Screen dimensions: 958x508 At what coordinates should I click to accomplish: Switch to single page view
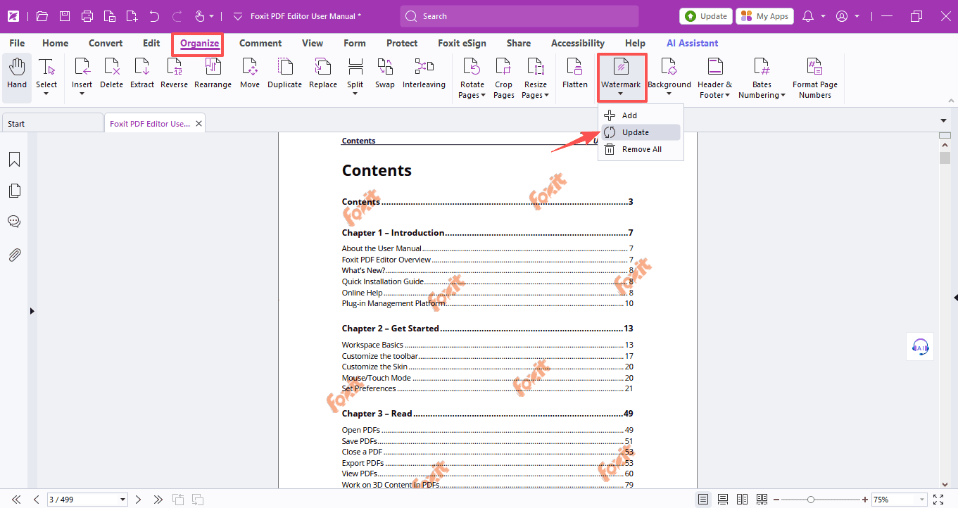(x=703, y=500)
